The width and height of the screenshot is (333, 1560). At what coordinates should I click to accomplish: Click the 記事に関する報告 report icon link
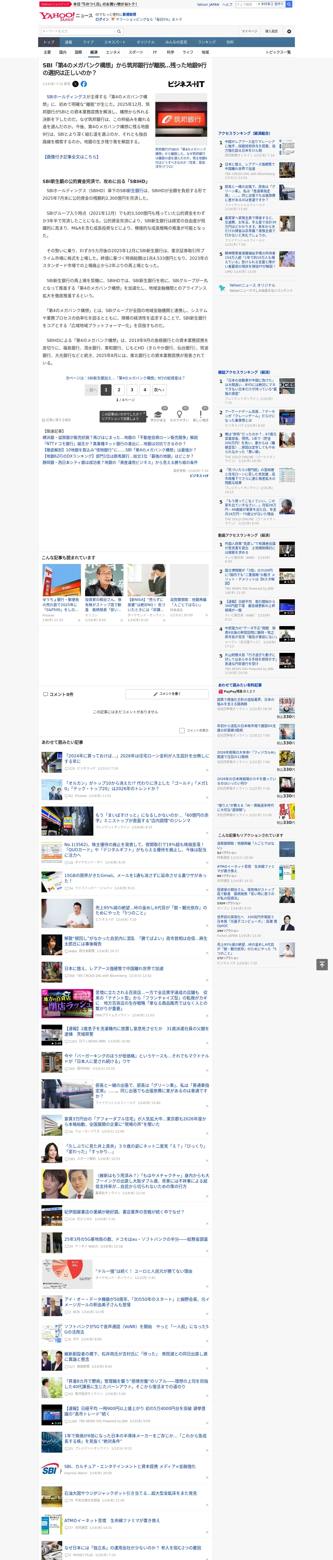point(56,420)
